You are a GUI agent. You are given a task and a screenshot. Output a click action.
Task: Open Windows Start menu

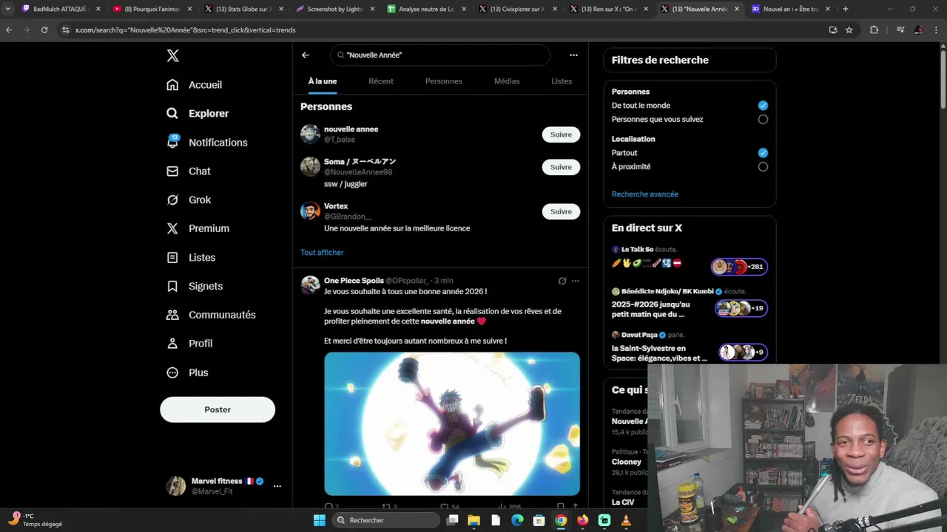click(x=319, y=520)
